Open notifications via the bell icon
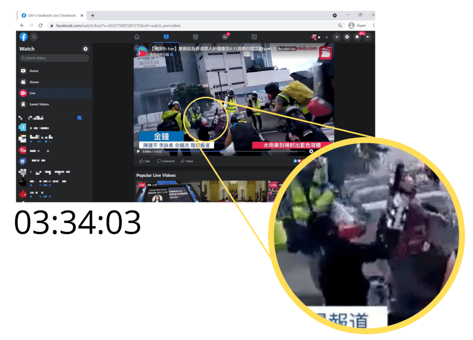Viewport: 473px width, 340px height. 356,36
